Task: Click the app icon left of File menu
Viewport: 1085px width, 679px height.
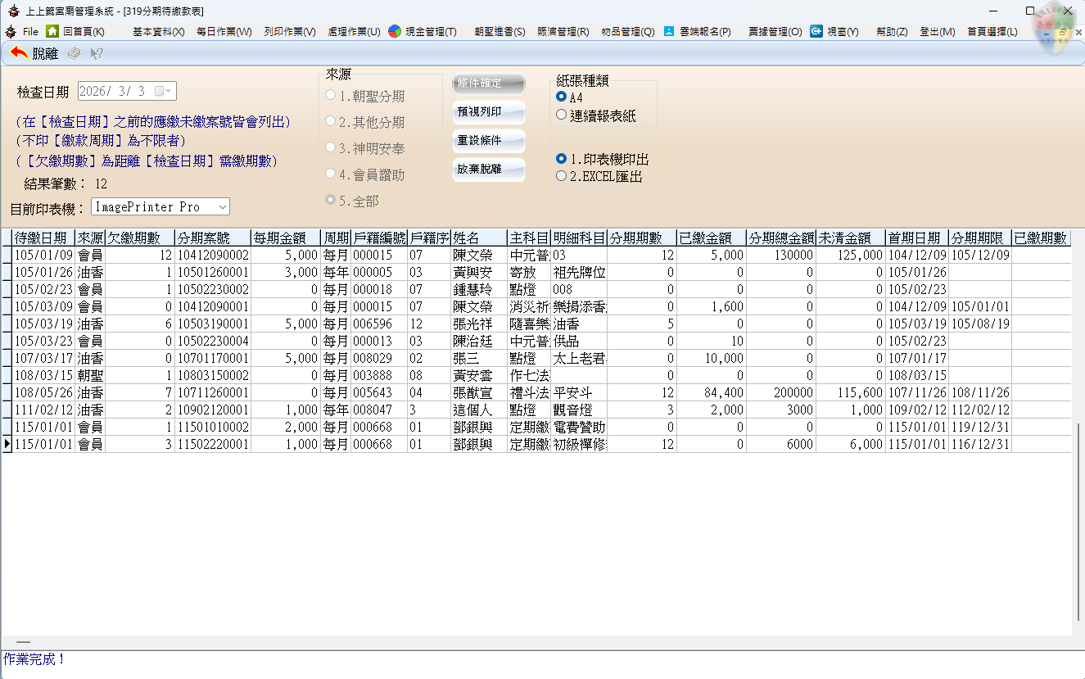Action: [11, 31]
